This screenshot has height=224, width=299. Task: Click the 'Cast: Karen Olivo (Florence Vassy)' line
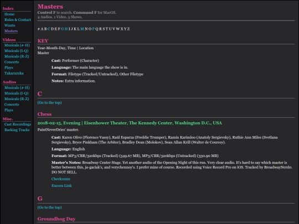(x=164, y=140)
